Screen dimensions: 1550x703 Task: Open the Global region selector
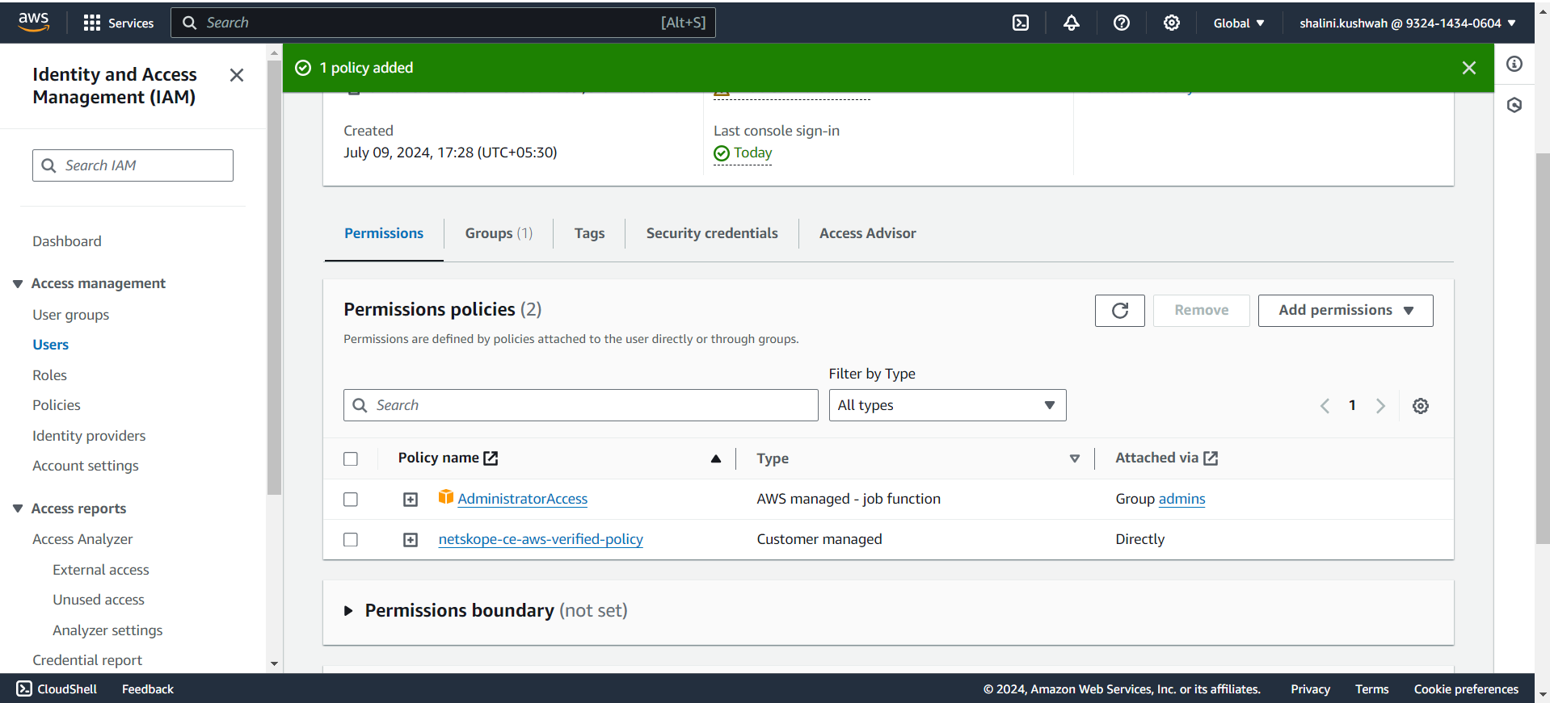[x=1238, y=23]
